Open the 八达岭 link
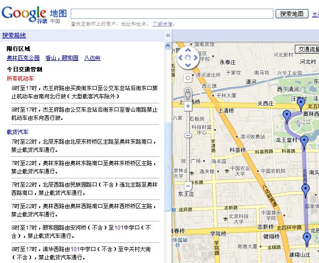 click(x=92, y=58)
